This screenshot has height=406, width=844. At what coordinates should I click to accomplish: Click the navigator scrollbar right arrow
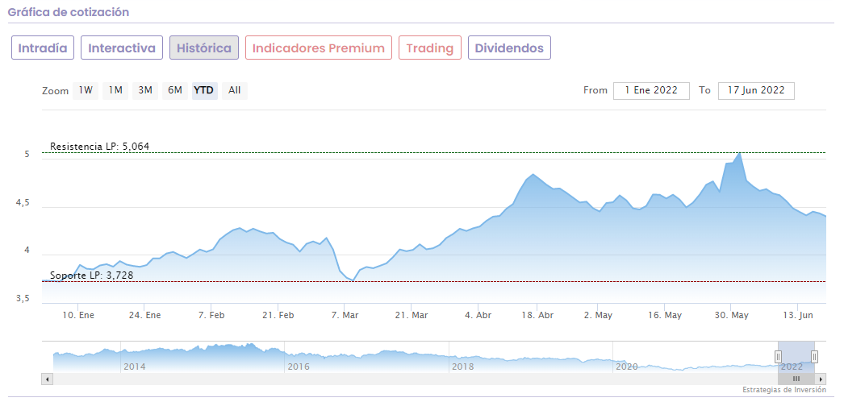(821, 379)
